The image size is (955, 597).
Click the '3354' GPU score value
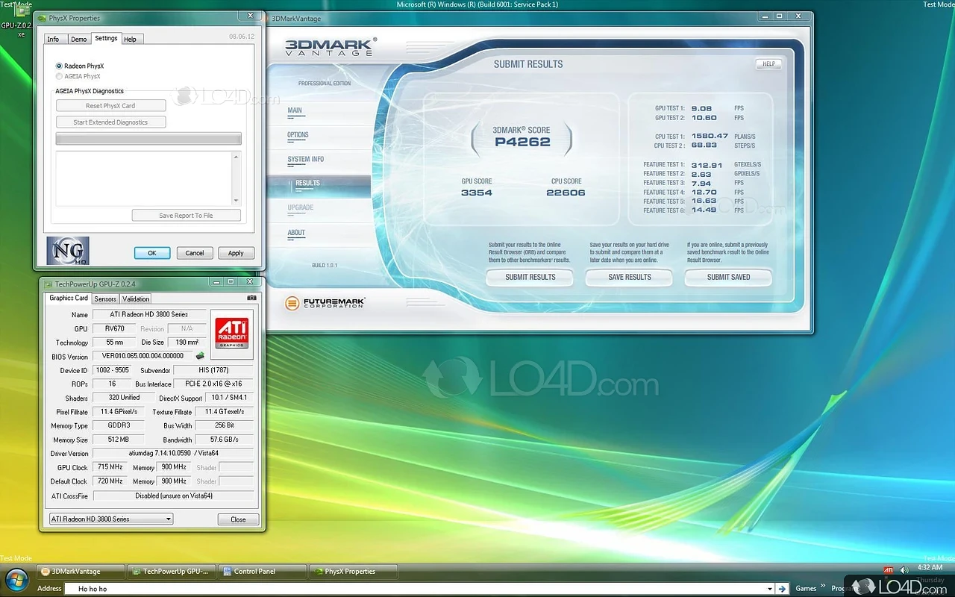coord(477,193)
